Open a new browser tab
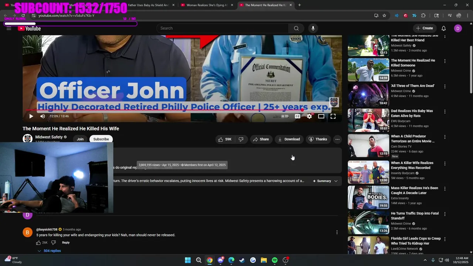The height and width of the screenshot is (266, 473). click(x=299, y=5)
